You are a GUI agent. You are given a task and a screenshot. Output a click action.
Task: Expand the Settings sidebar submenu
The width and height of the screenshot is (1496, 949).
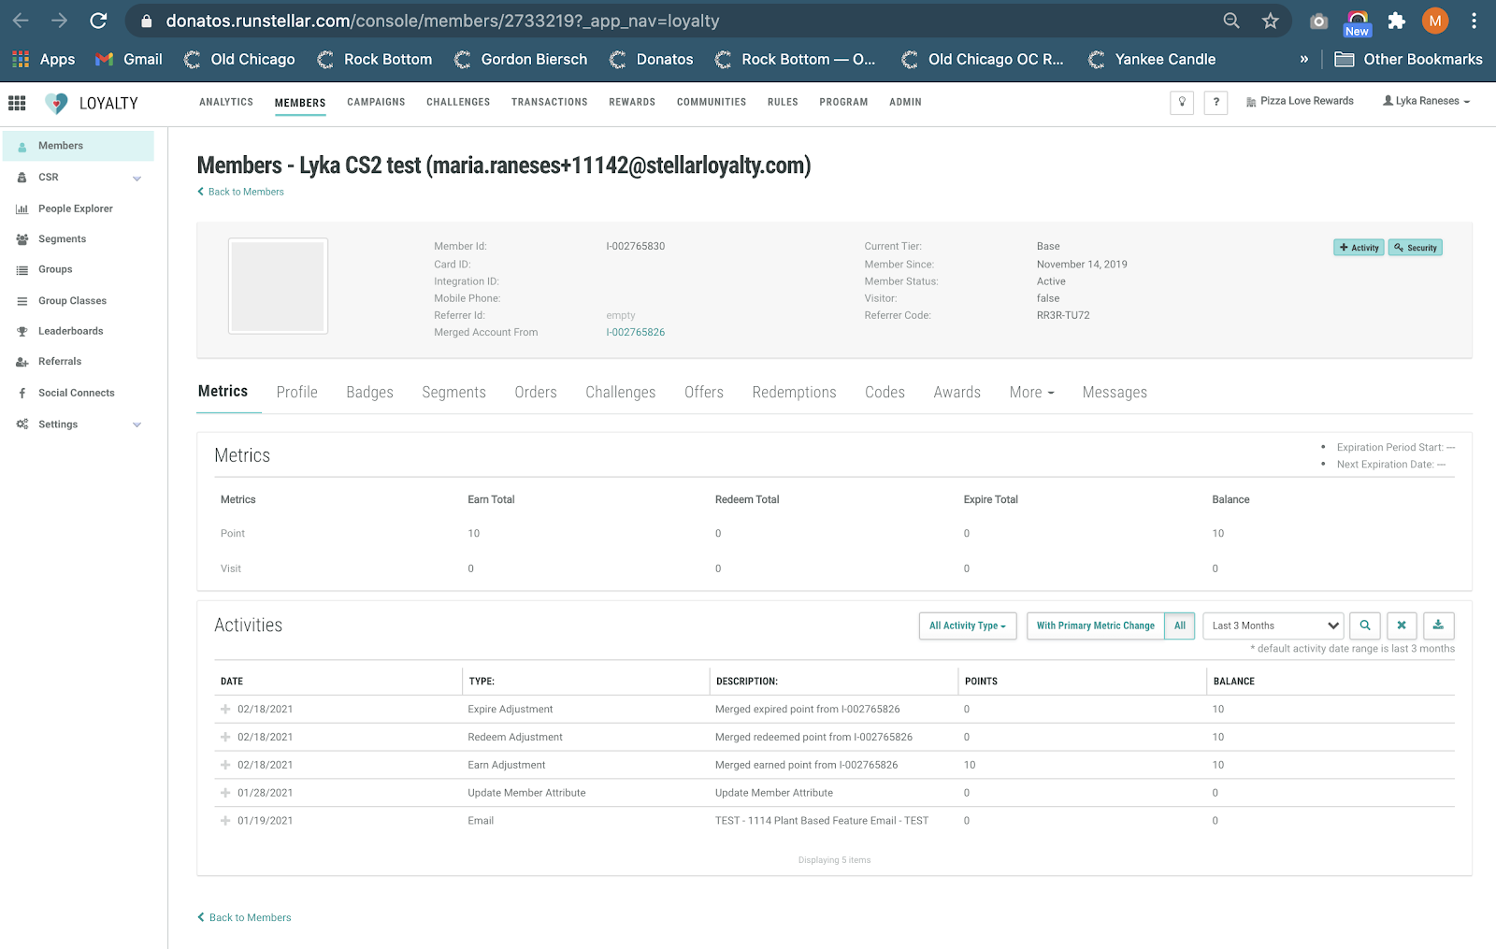click(x=137, y=425)
